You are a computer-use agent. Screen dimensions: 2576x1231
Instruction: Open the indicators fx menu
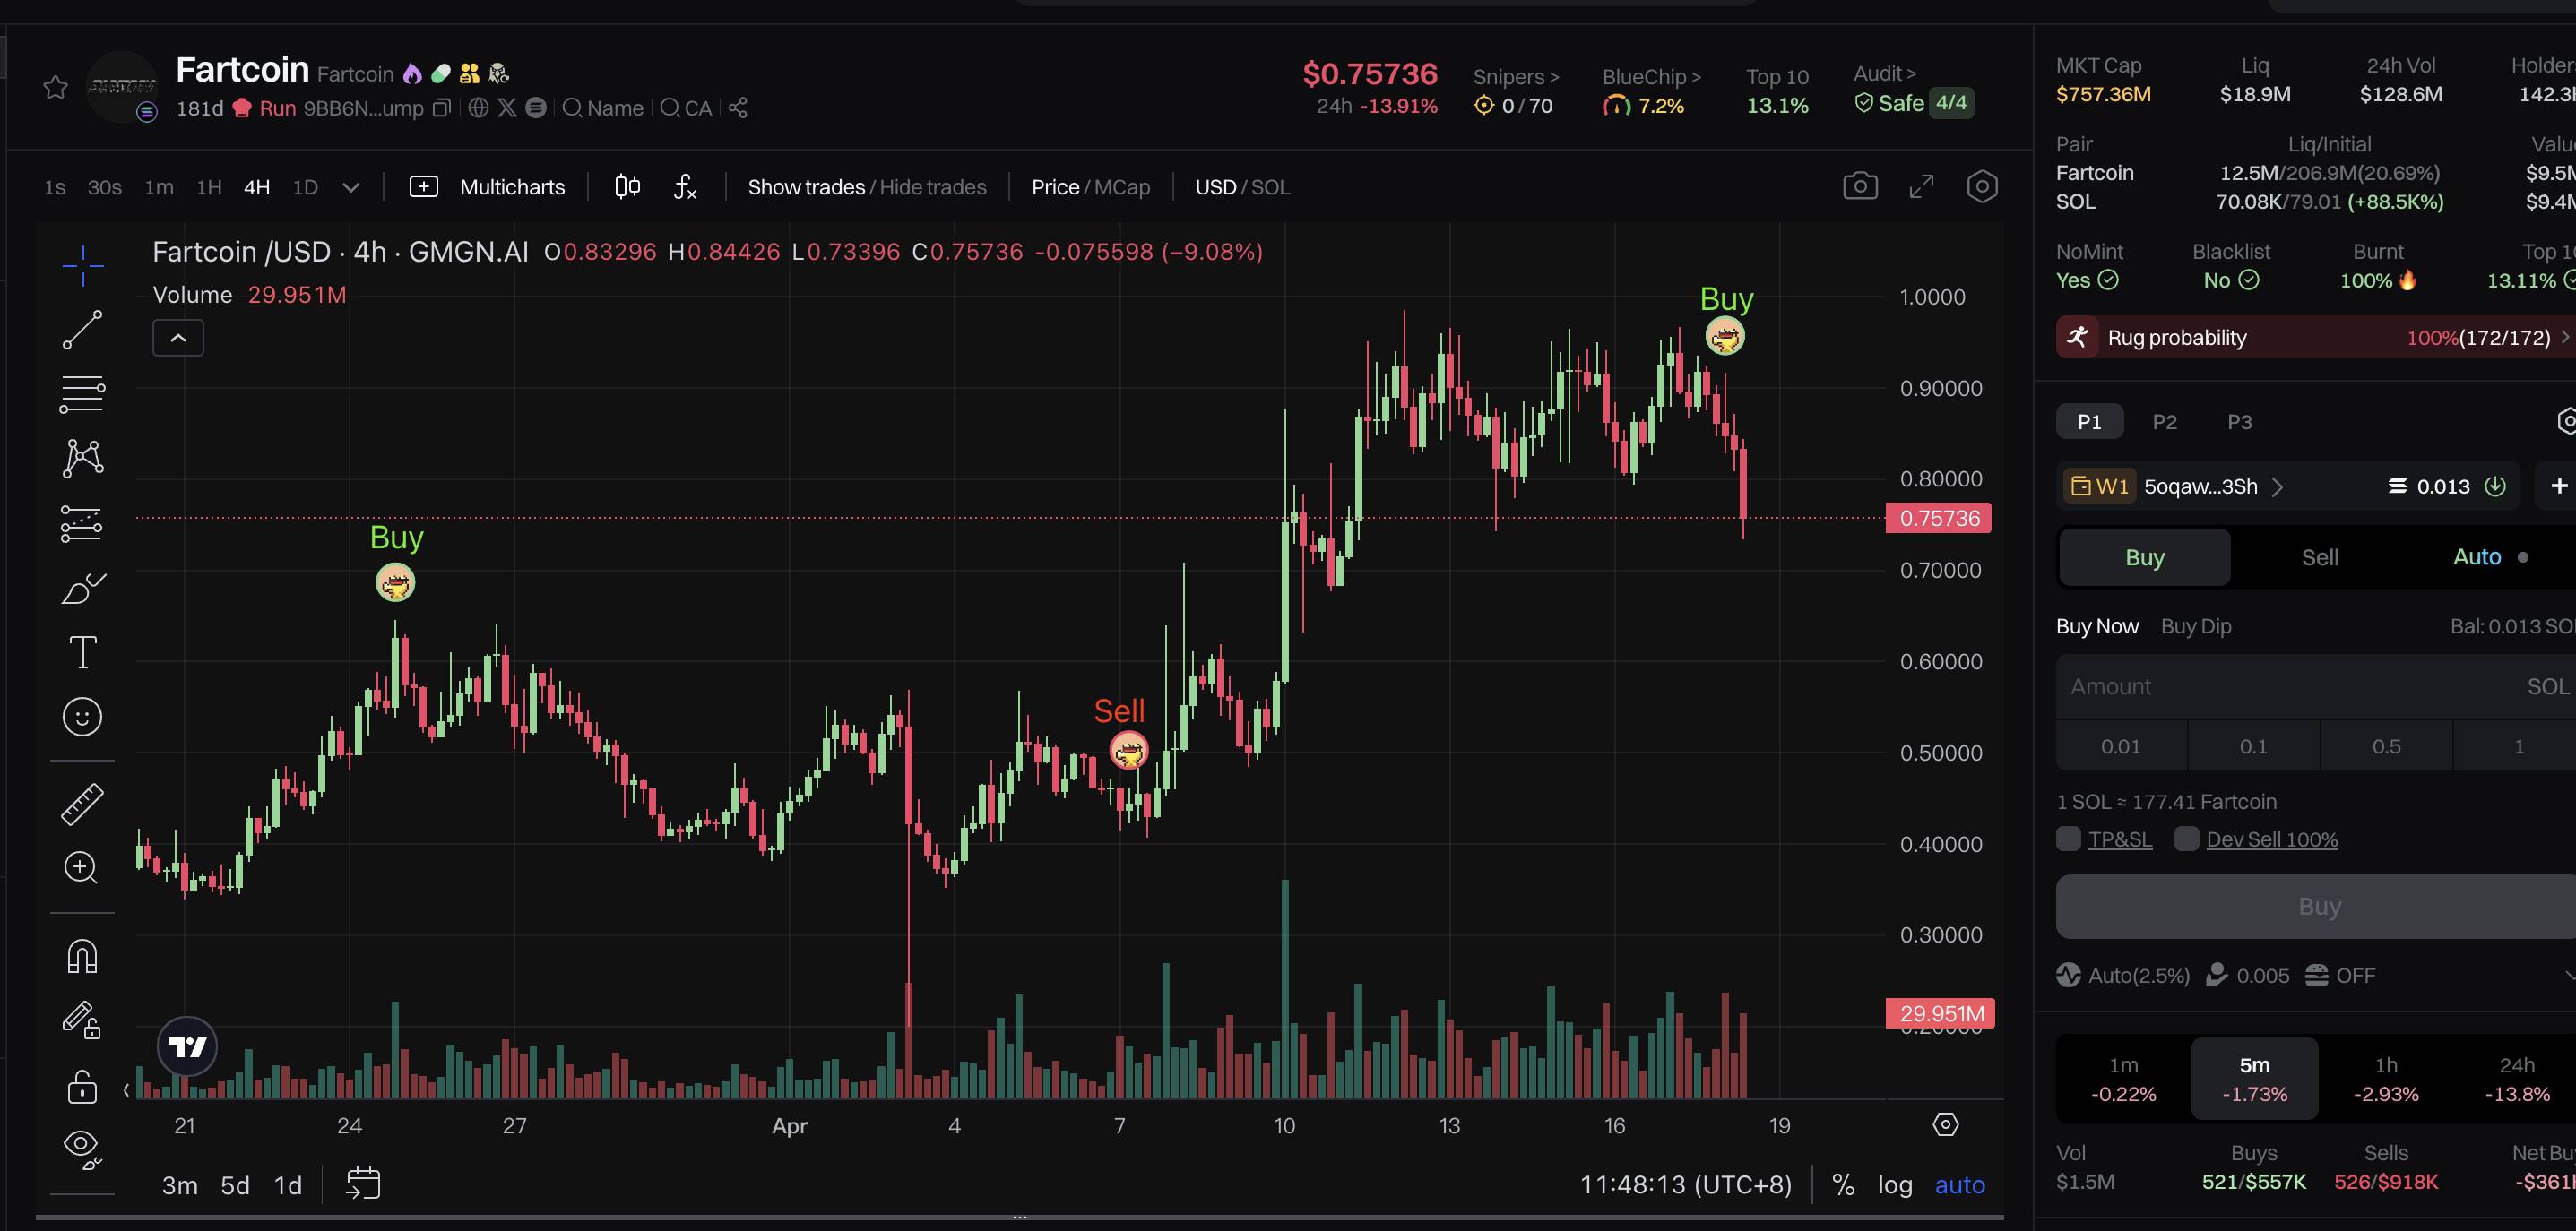(x=685, y=187)
